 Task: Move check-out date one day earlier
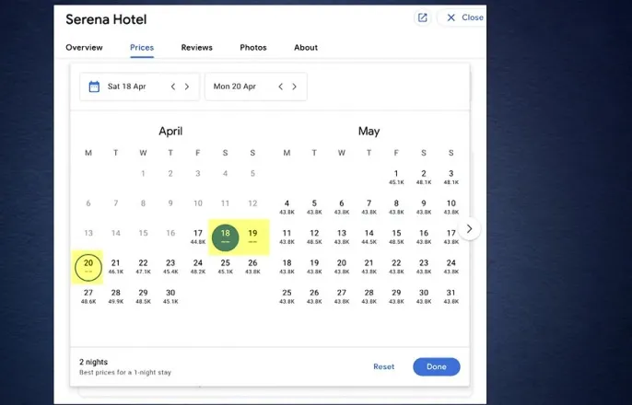pyautogui.click(x=280, y=87)
